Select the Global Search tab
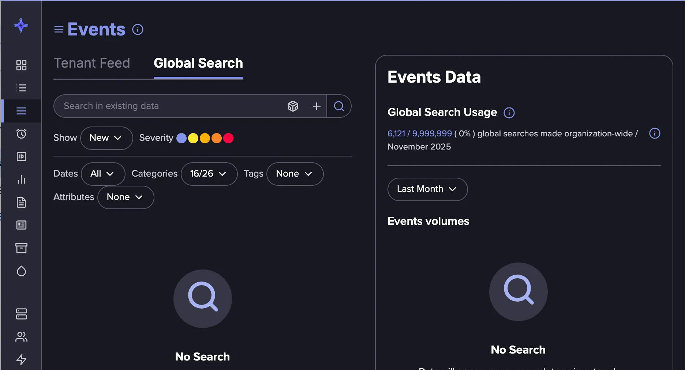The image size is (685, 370). [x=198, y=63]
